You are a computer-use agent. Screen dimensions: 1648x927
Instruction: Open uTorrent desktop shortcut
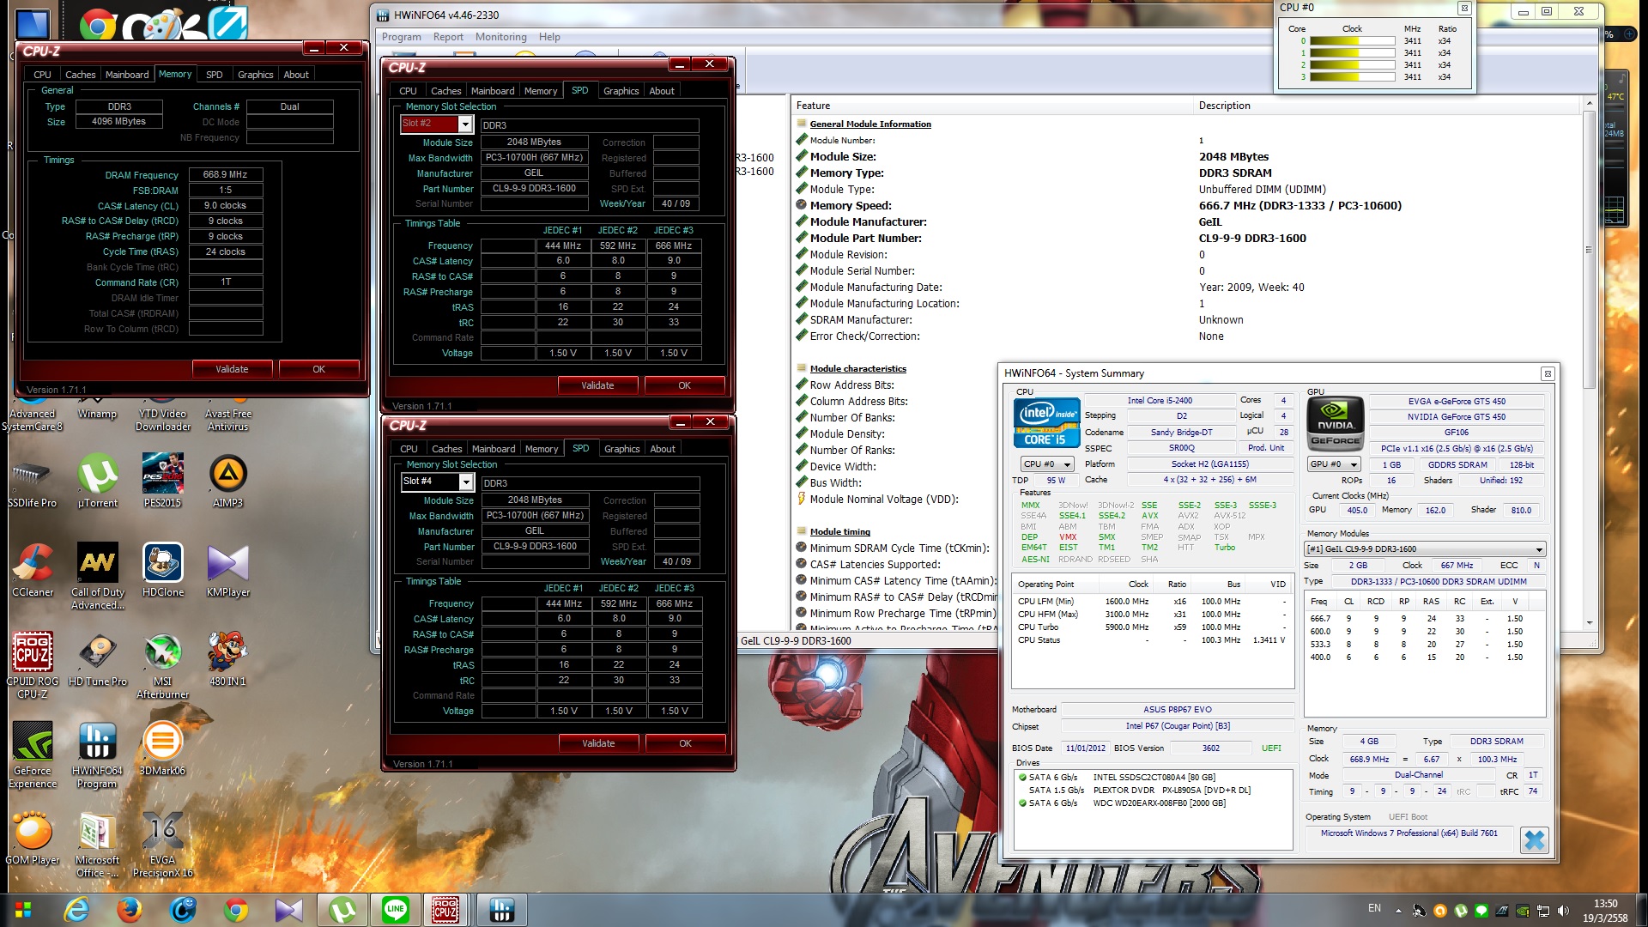pos(97,475)
